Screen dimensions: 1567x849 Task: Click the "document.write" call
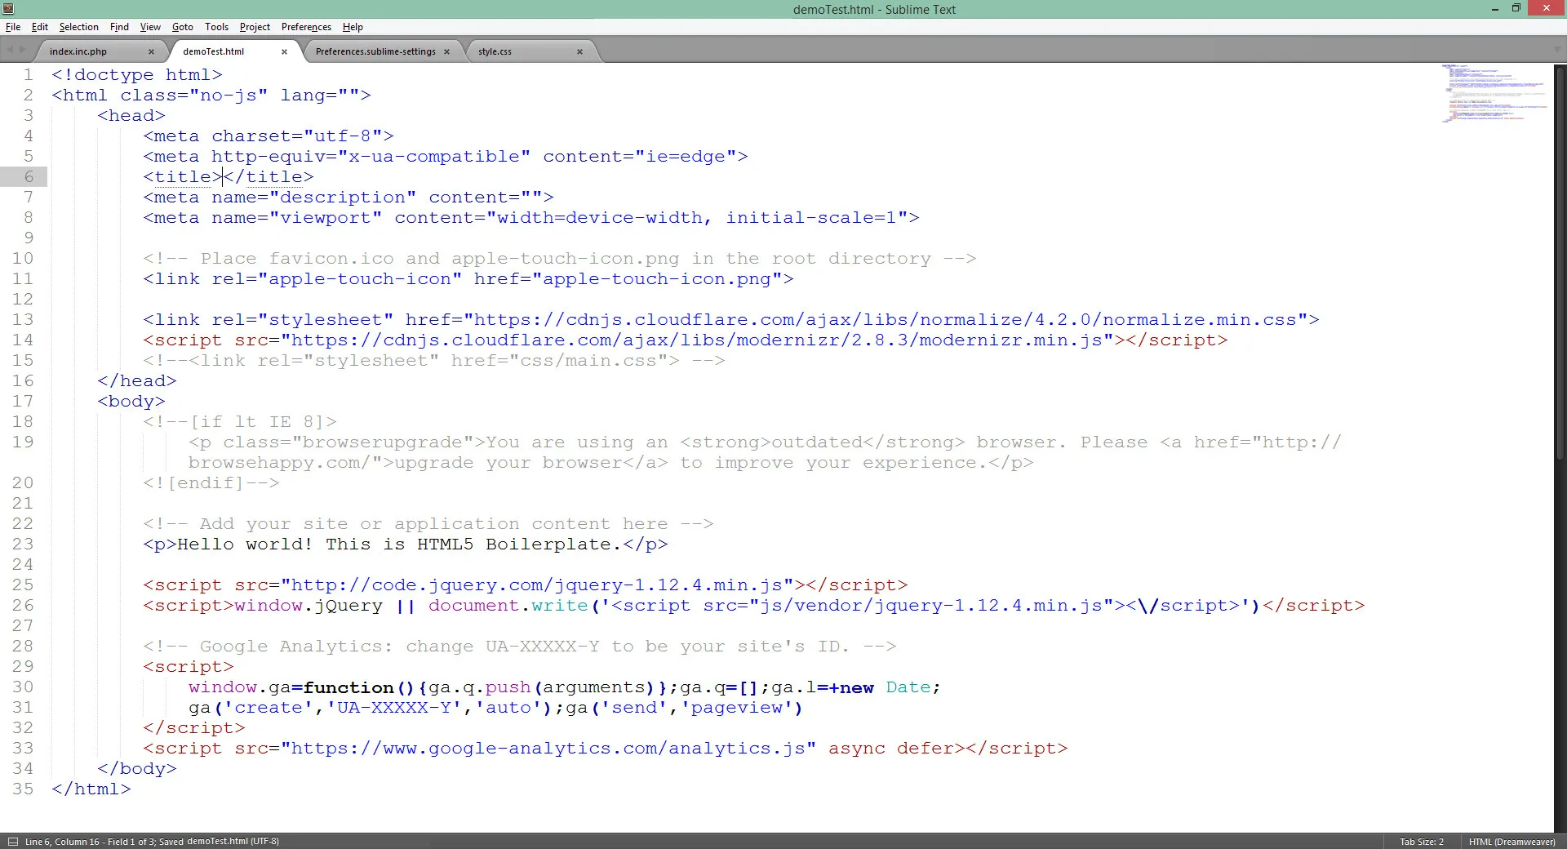tap(508, 606)
